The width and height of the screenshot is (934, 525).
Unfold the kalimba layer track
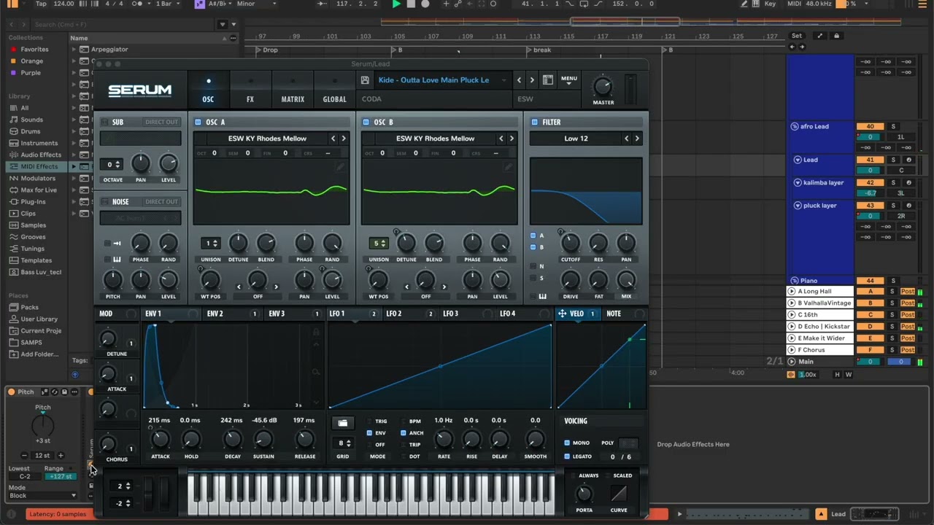798,183
